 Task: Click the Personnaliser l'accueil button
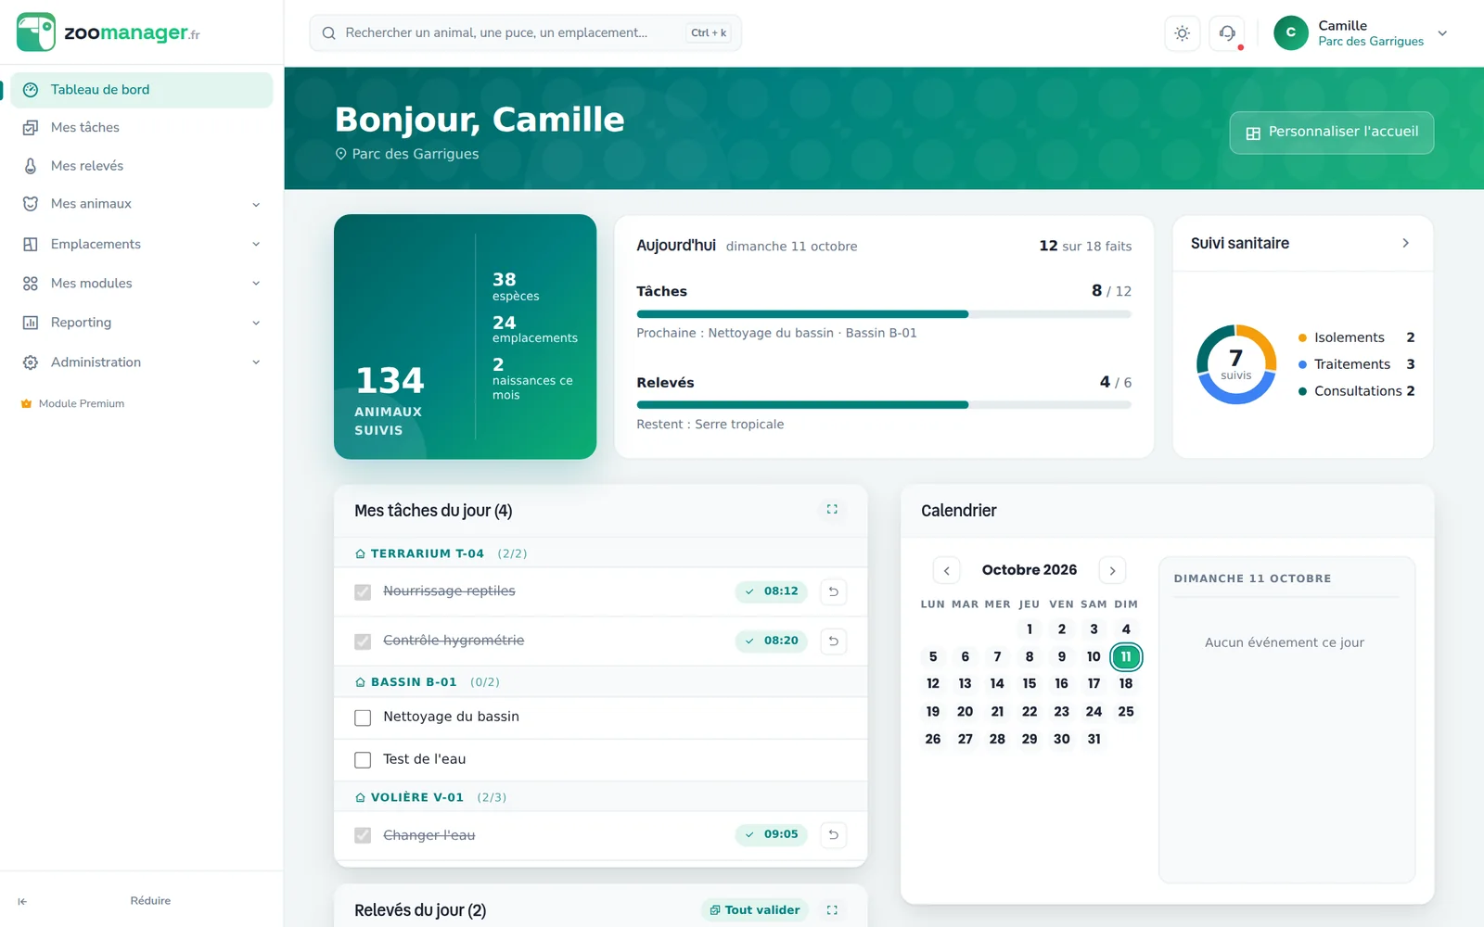click(x=1332, y=133)
